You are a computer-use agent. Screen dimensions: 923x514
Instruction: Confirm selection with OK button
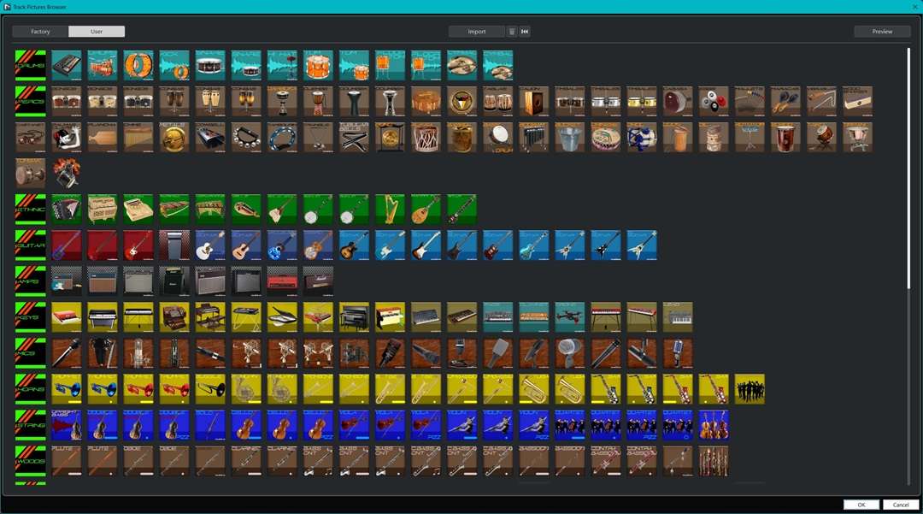[861, 505]
